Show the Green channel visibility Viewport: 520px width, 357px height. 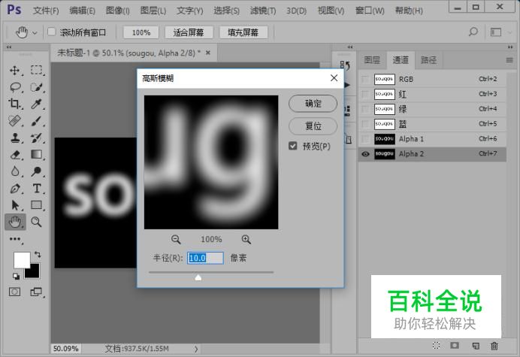[365, 109]
